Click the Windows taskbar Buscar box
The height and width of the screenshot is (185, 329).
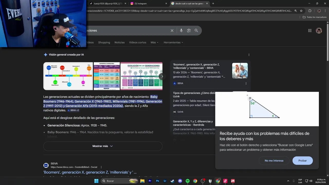click(119, 181)
